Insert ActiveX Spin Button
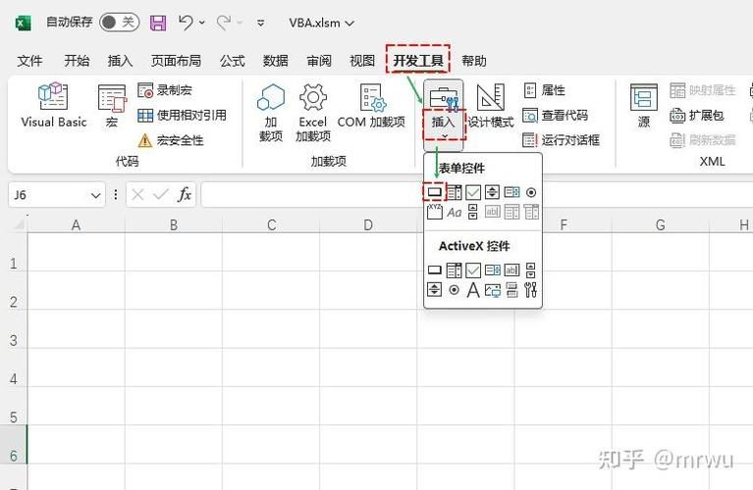 (x=434, y=289)
